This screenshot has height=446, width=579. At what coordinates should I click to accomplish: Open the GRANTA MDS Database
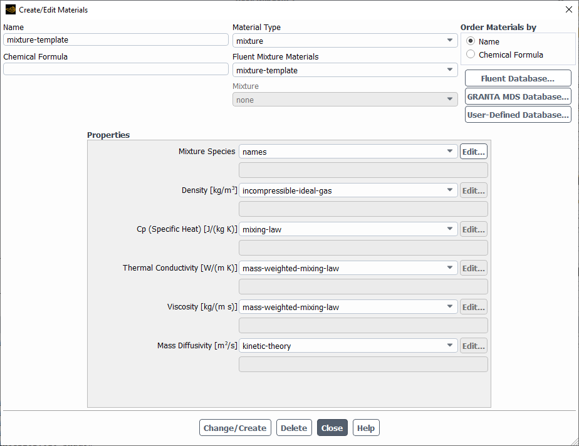518,96
